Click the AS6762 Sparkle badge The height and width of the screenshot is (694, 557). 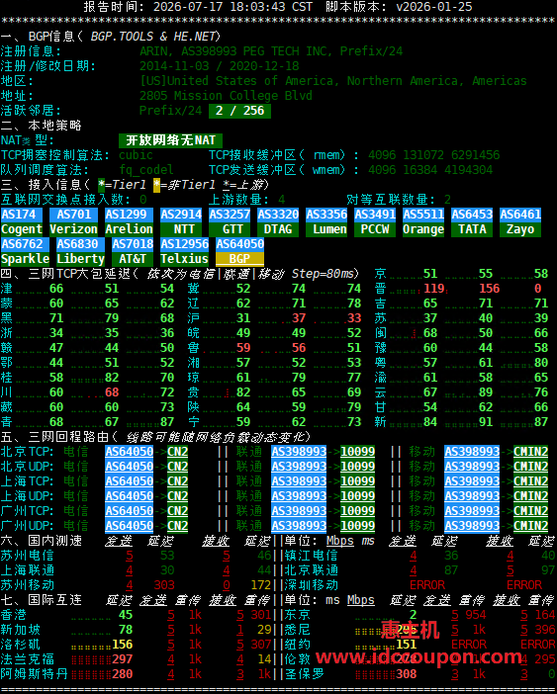click(25, 252)
